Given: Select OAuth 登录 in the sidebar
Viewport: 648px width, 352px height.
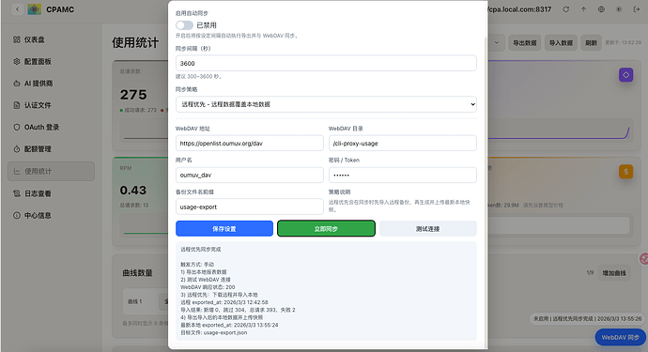Looking at the screenshot, I should 51,128.
